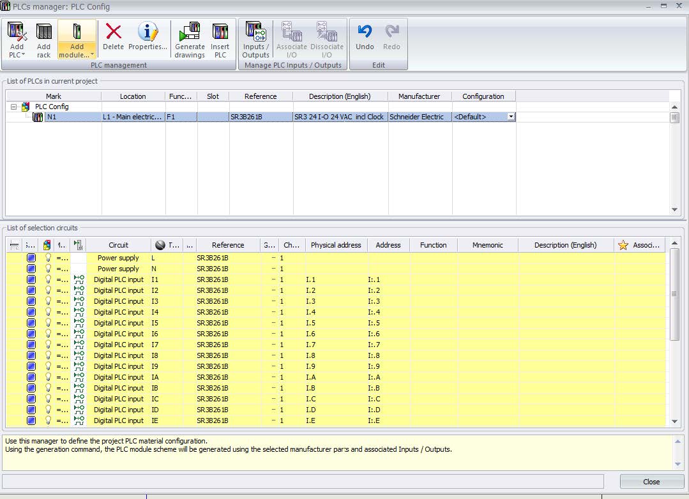The height and width of the screenshot is (499, 689).
Task: Toggle the checkbox on the IE input row
Action: (x=31, y=420)
